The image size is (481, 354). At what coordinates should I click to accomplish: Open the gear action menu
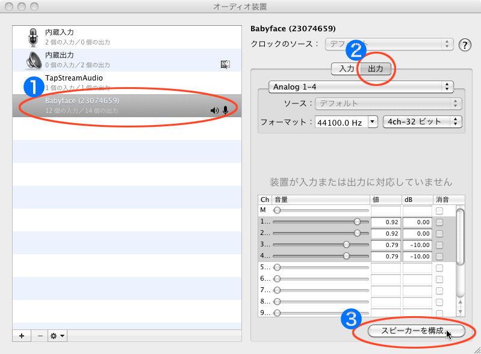click(x=58, y=335)
